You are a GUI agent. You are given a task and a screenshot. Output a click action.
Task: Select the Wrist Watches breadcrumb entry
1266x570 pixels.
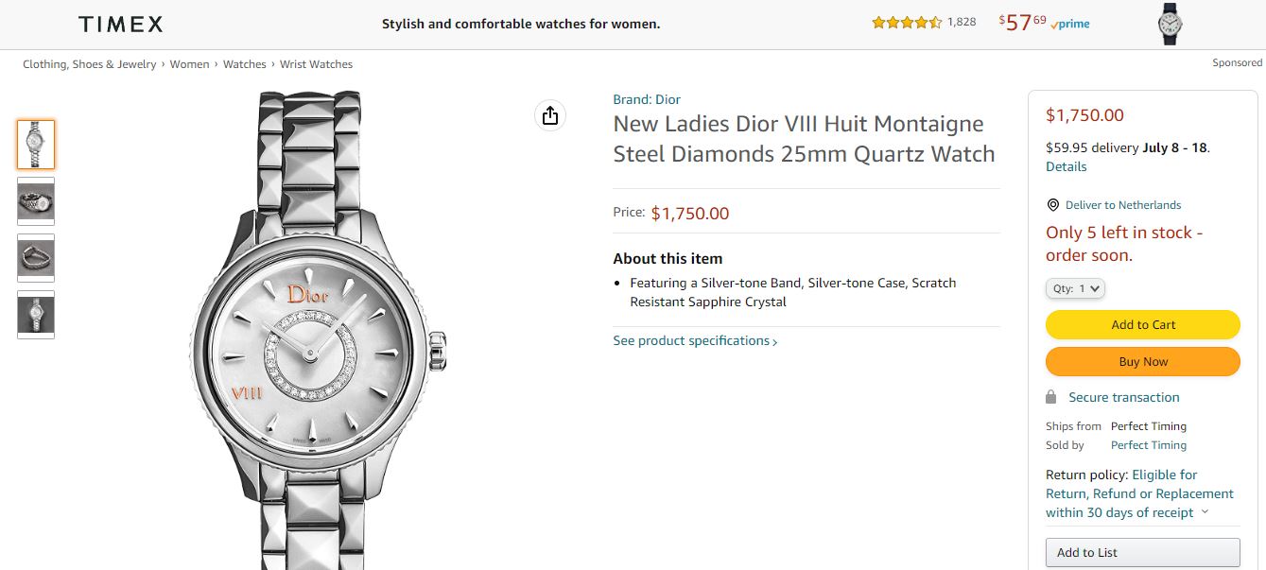coord(316,63)
